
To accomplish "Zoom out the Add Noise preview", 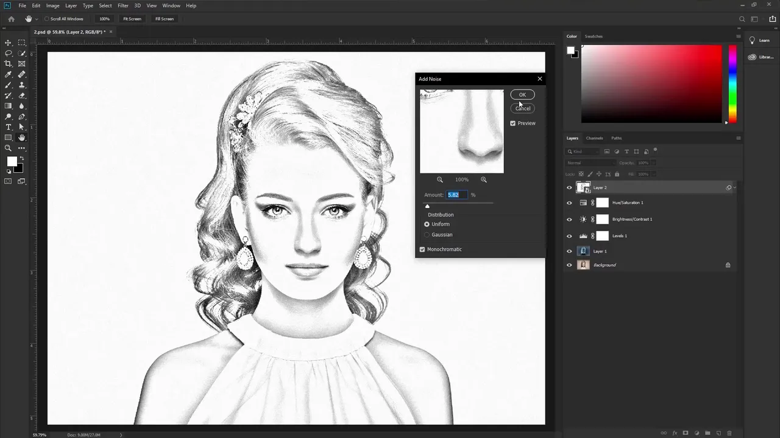I will coord(440,179).
